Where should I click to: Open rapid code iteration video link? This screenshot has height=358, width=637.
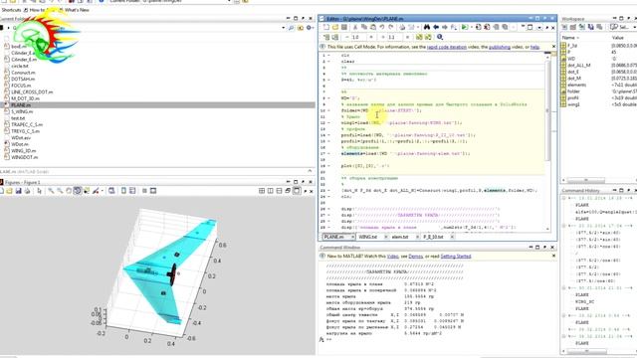tap(447, 47)
